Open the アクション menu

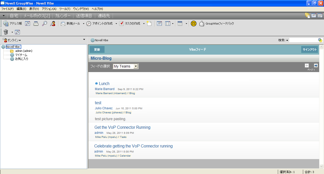coord(49,9)
